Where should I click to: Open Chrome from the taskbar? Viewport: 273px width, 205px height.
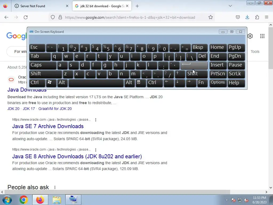point(24,200)
